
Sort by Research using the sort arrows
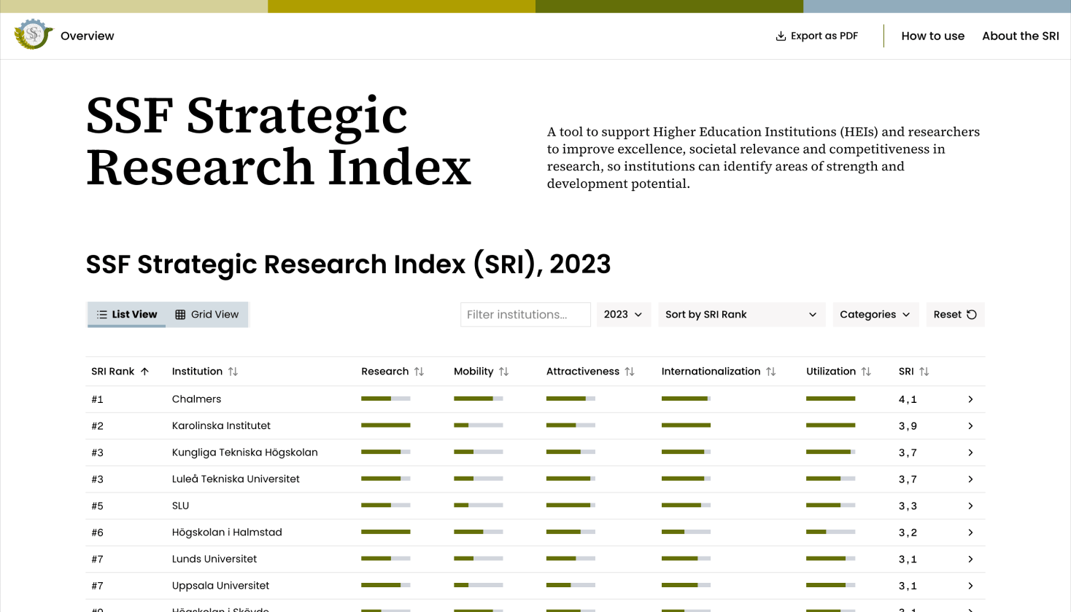coord(419,372)
